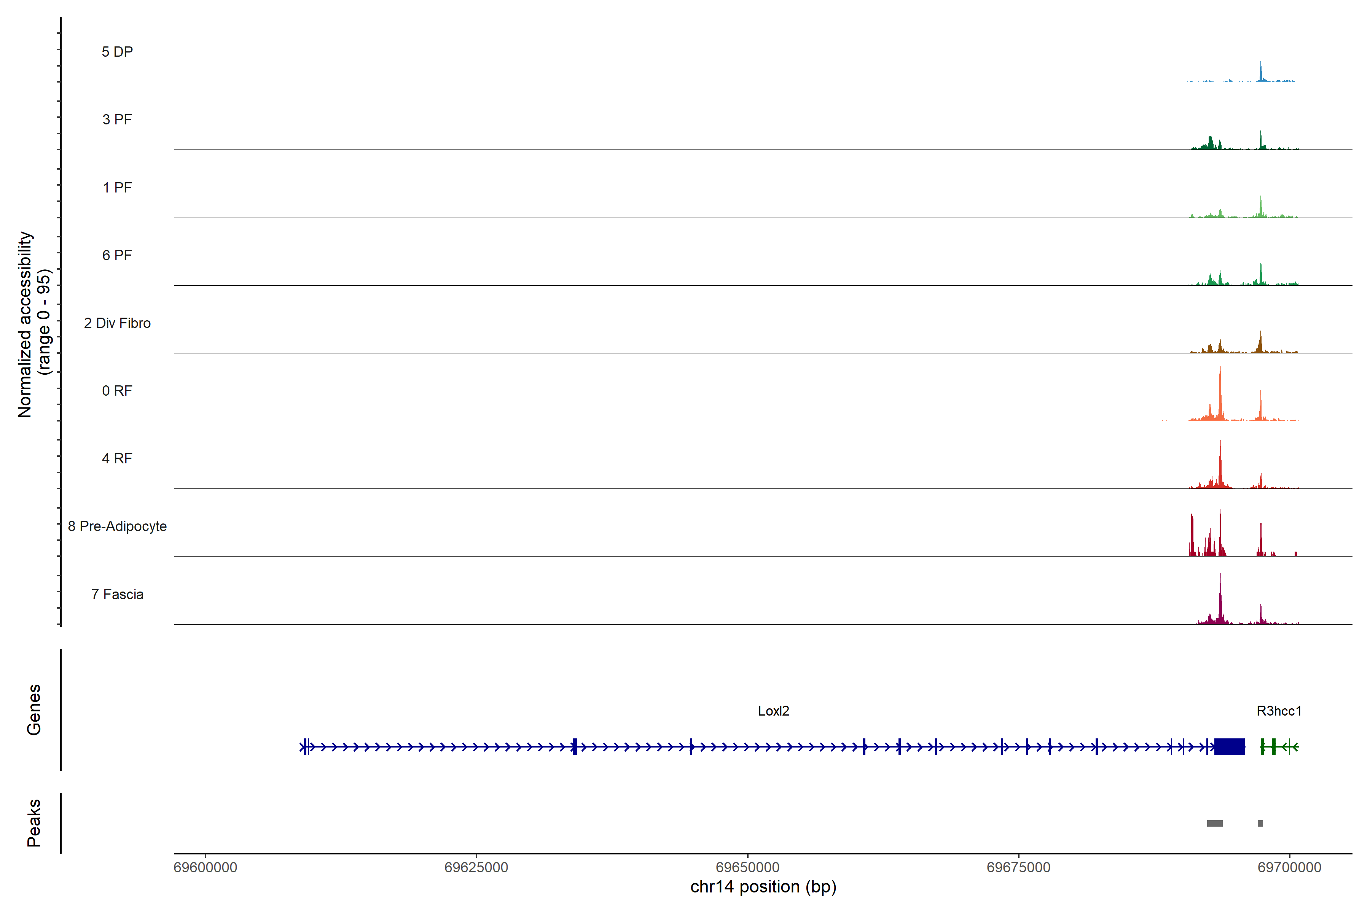The height and width of the screenshot is (913, 1370).
Task: Click the tall orange 0 RF peak
Action: pyautogui.click(x=1220, y=402)
